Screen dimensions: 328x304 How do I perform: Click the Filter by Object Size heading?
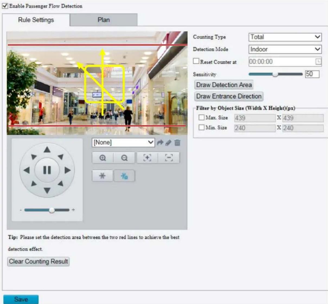pyautogui.click(x=246, y=108)
